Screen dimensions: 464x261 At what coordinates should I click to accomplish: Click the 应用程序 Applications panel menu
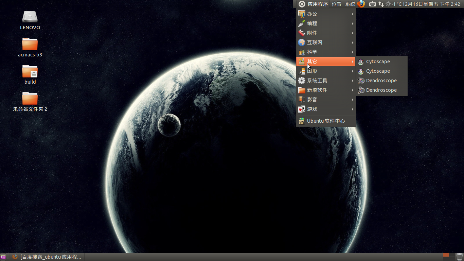313,4
